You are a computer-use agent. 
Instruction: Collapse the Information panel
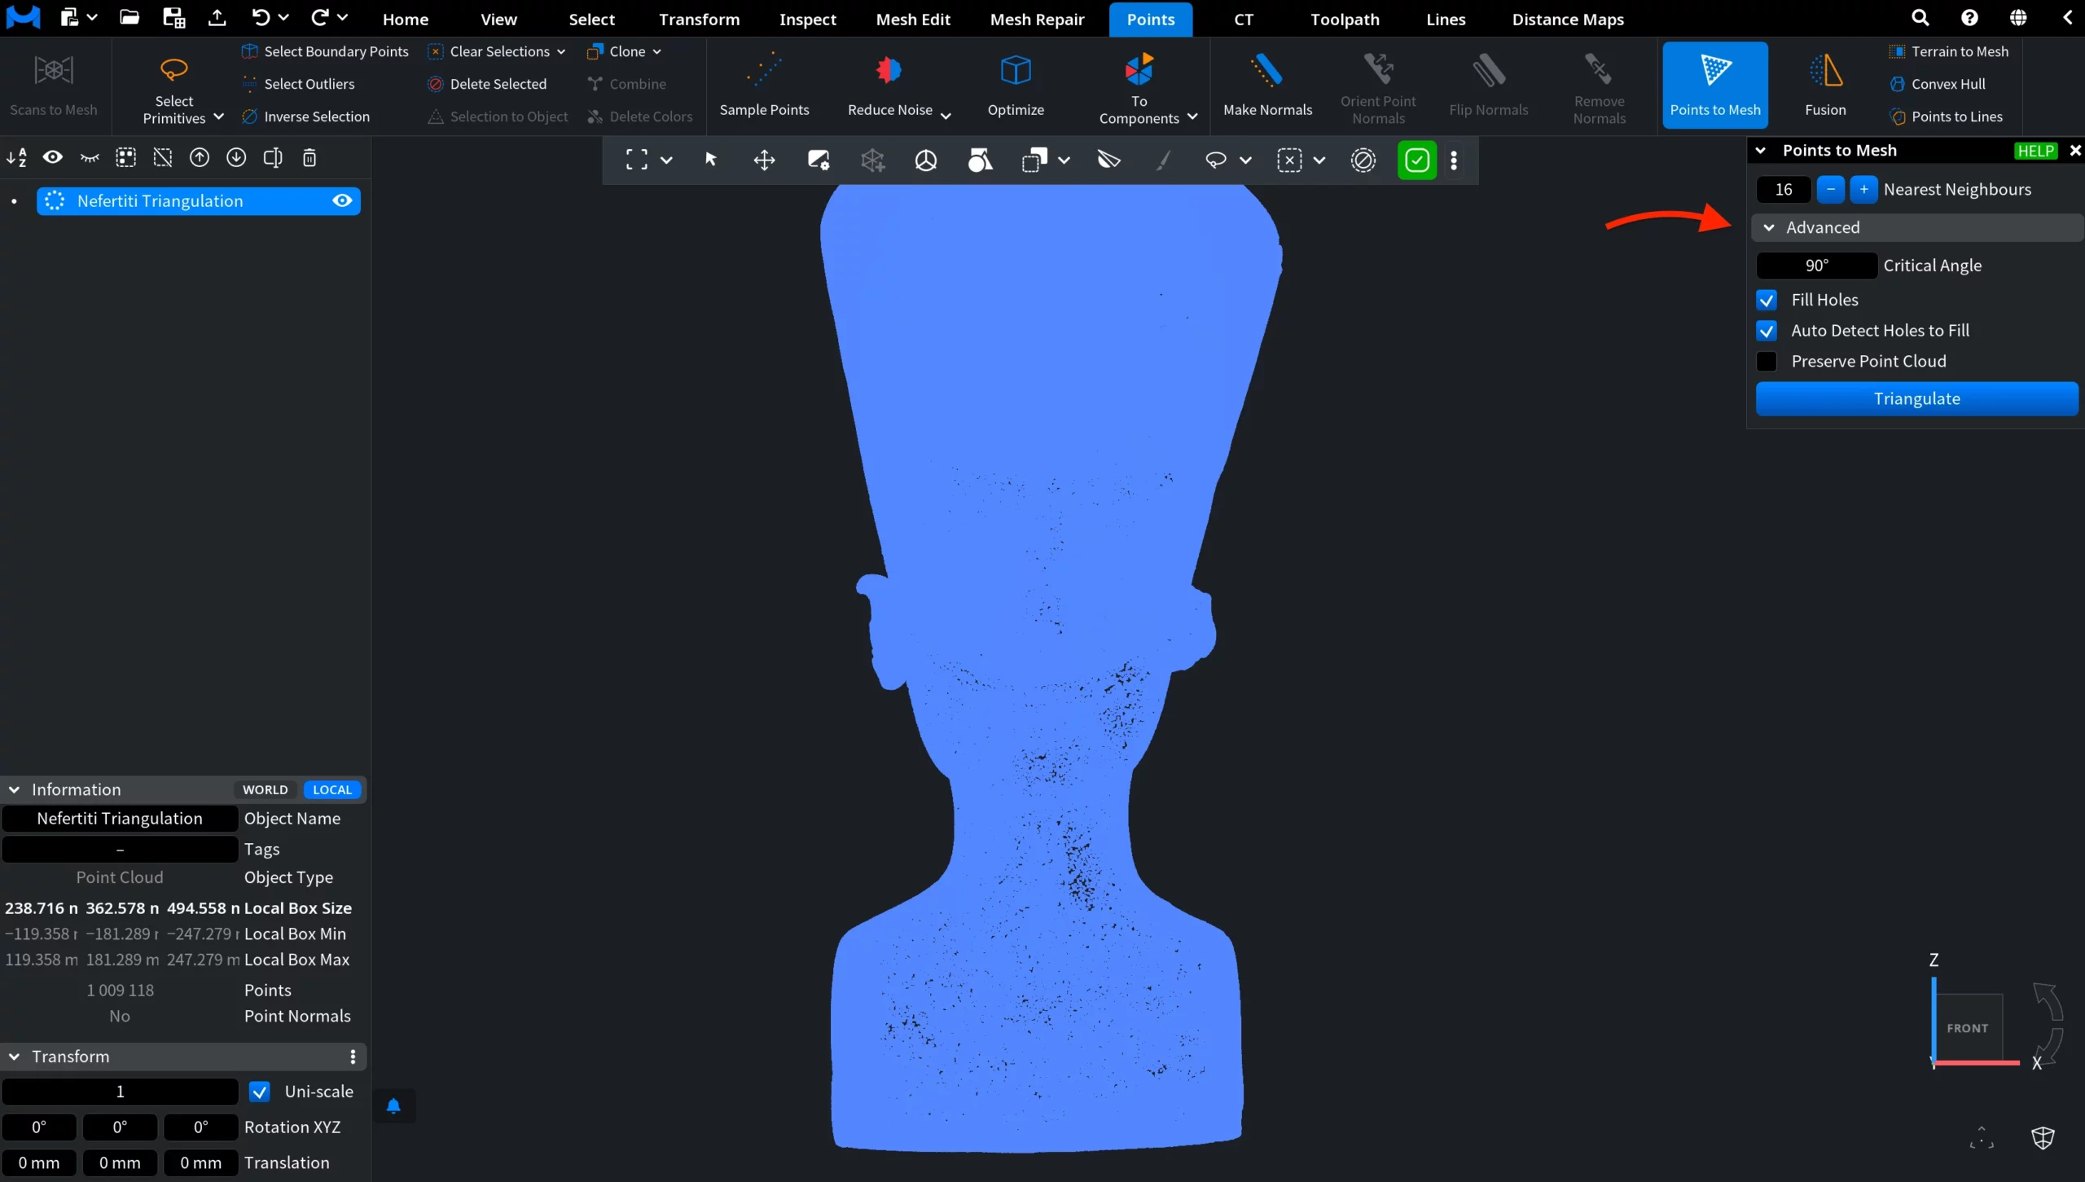tap(14, 789)
